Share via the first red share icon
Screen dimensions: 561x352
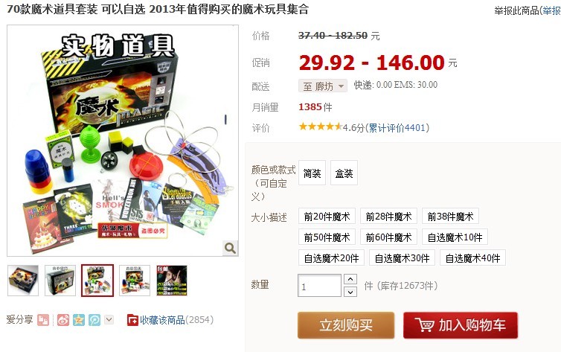coord(43,320)
